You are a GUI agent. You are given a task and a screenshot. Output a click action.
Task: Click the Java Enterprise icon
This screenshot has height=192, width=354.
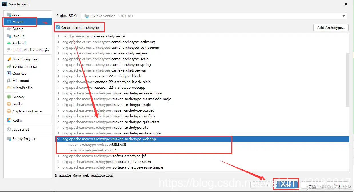point(9,59)
